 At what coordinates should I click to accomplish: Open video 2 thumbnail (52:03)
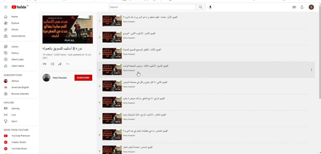pos(112,37)
